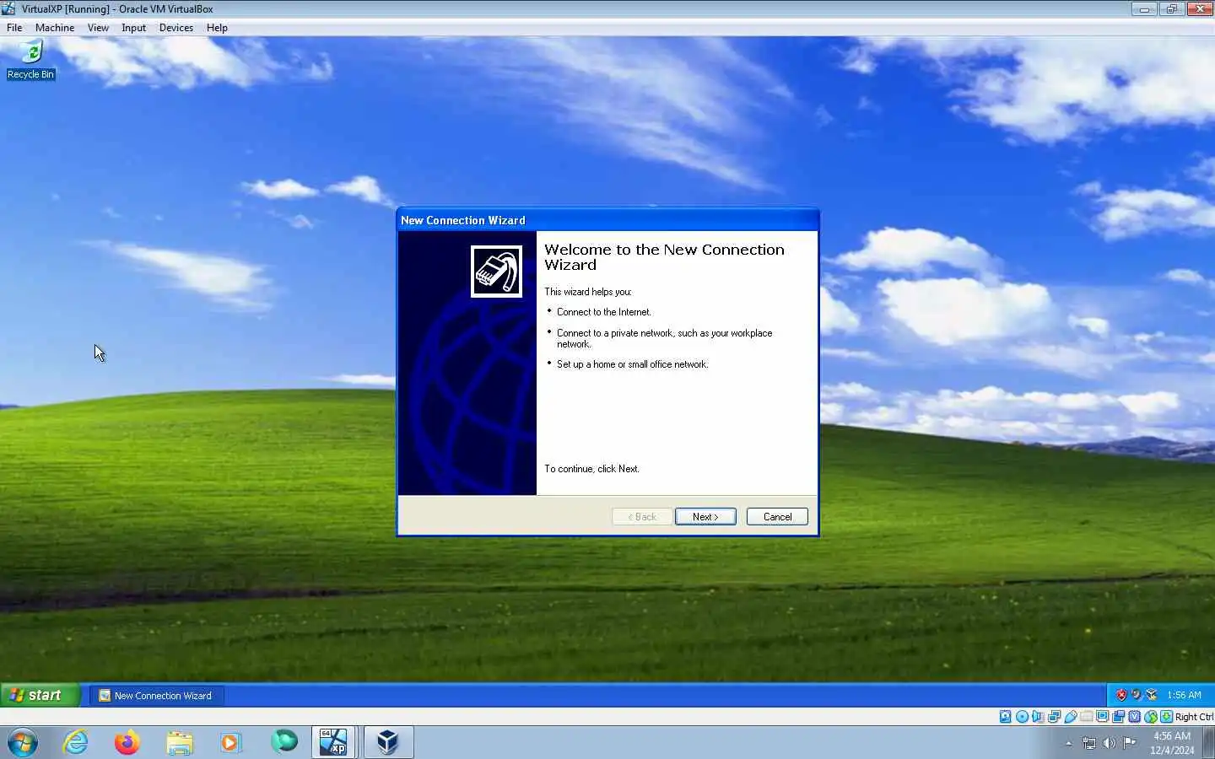Click the XP Start button
The height and width of the screenshot is (759, 1215).
point(40,695)
